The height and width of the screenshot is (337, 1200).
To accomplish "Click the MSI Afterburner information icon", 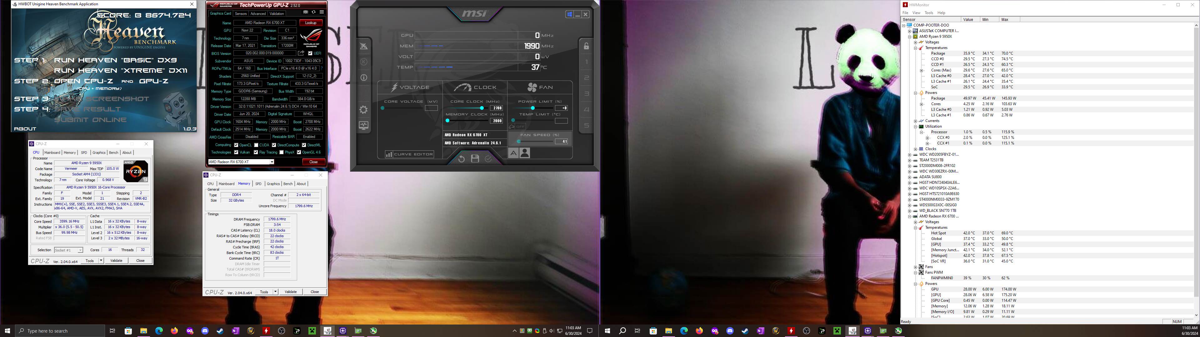I will [364, 78].
